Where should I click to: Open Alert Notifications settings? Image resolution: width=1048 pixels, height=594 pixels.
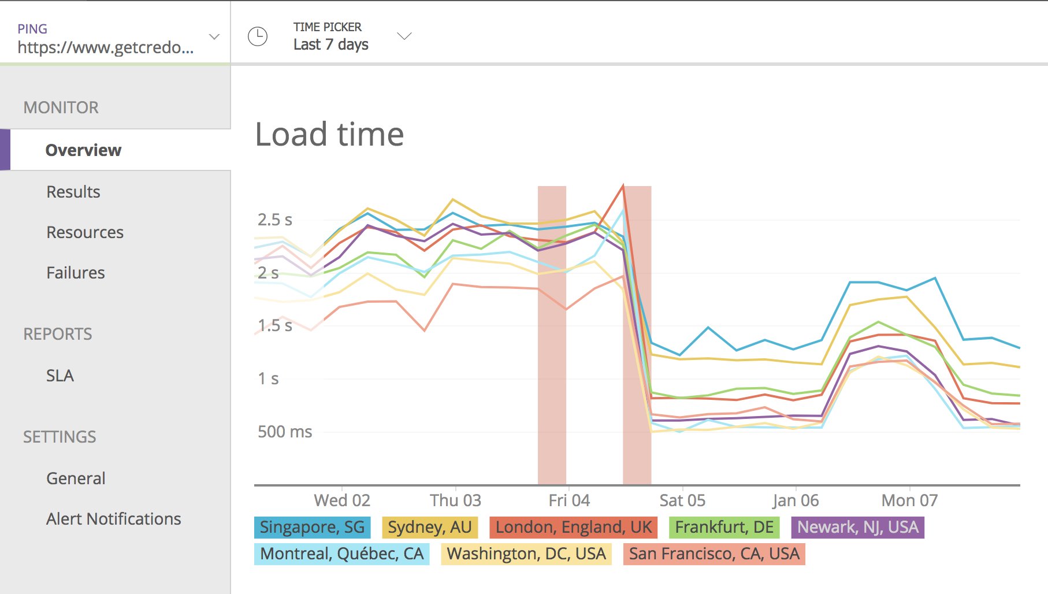click(x=113, y=518)
